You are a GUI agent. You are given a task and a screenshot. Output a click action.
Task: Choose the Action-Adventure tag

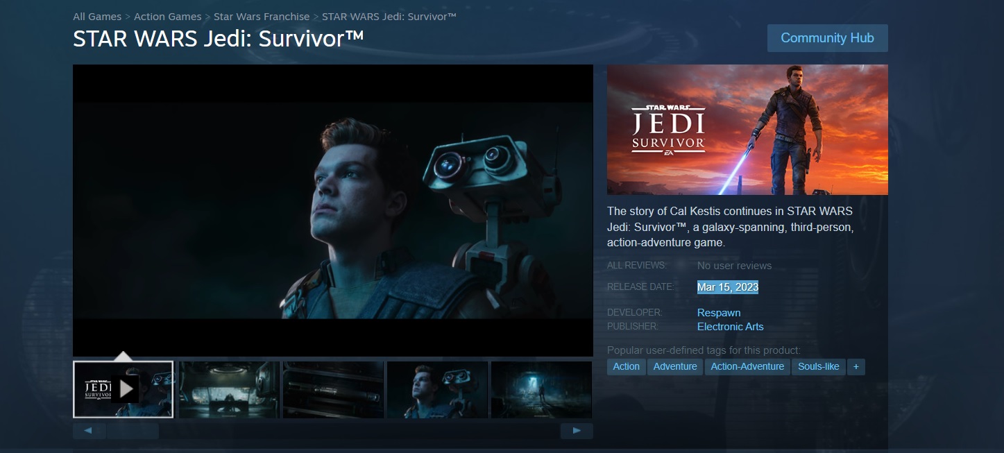(747, 366)
